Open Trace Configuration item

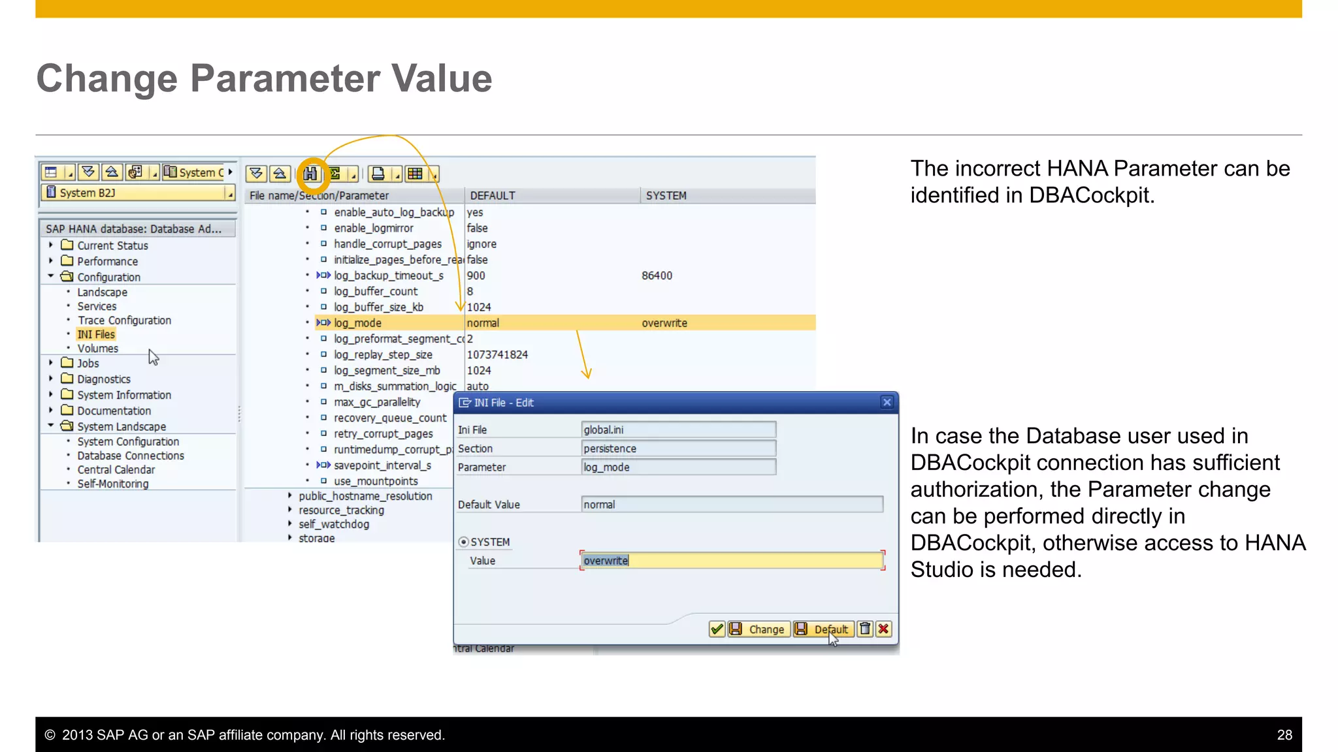[125, 320]
